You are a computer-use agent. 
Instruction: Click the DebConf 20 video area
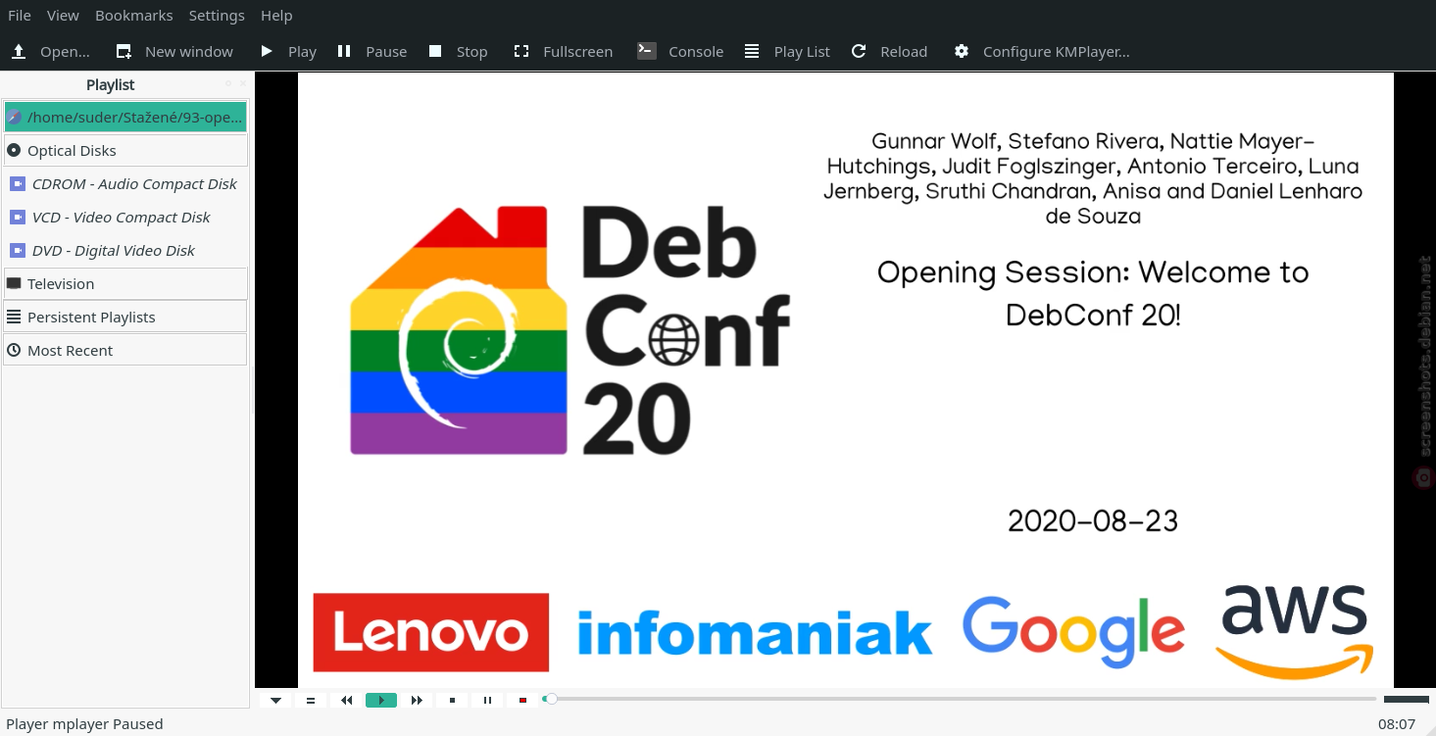tap(845, 380)
